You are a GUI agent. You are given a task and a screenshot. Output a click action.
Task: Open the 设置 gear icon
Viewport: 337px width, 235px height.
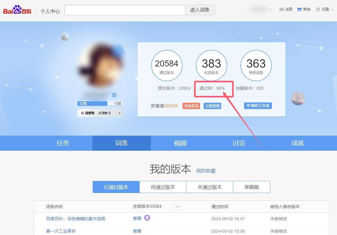pos(318,9)
